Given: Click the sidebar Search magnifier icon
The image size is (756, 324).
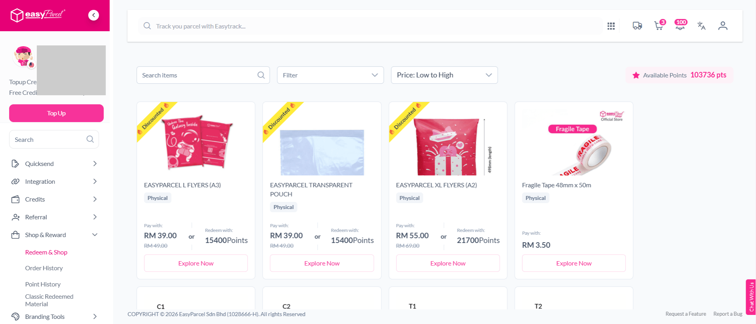Looking at the screenshot, I should pyautogui.click(x=90, y=139).
